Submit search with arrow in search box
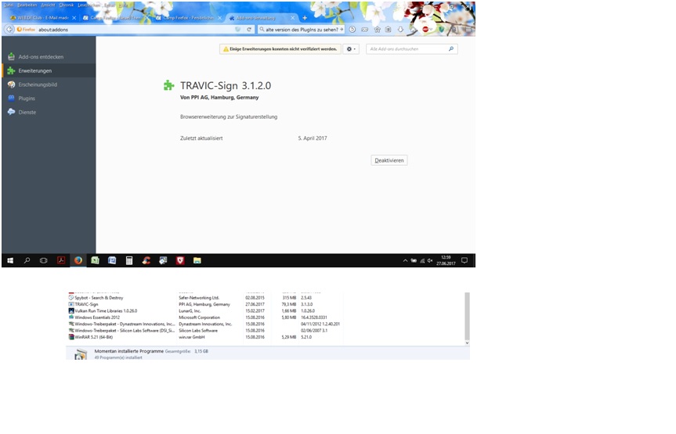Image resolution: width=676 pixels, height=434 pixels. [342, 29]
